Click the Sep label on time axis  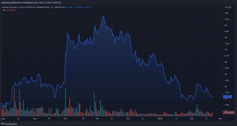coord(35,119)
